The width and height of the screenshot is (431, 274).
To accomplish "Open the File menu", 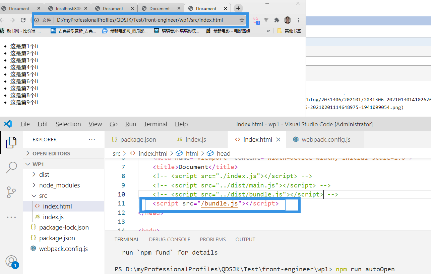I will tap(25, 124).
